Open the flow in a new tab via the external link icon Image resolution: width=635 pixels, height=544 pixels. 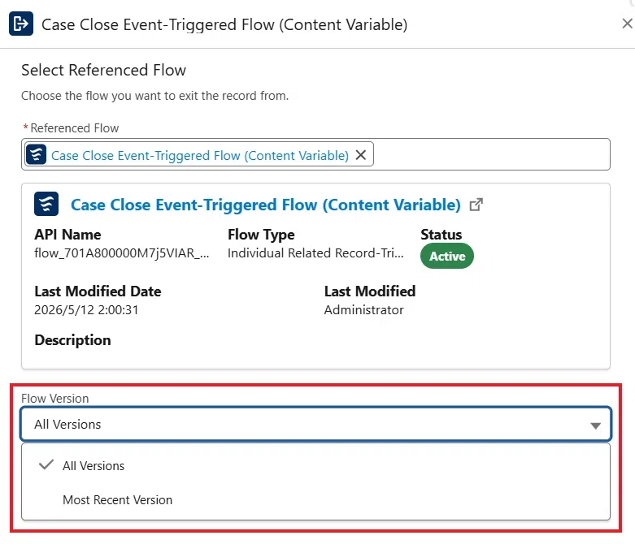[476, 205]
